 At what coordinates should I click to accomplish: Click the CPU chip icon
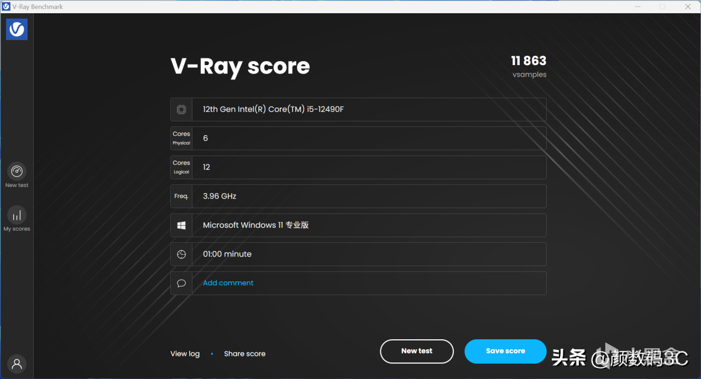point(181,109)
